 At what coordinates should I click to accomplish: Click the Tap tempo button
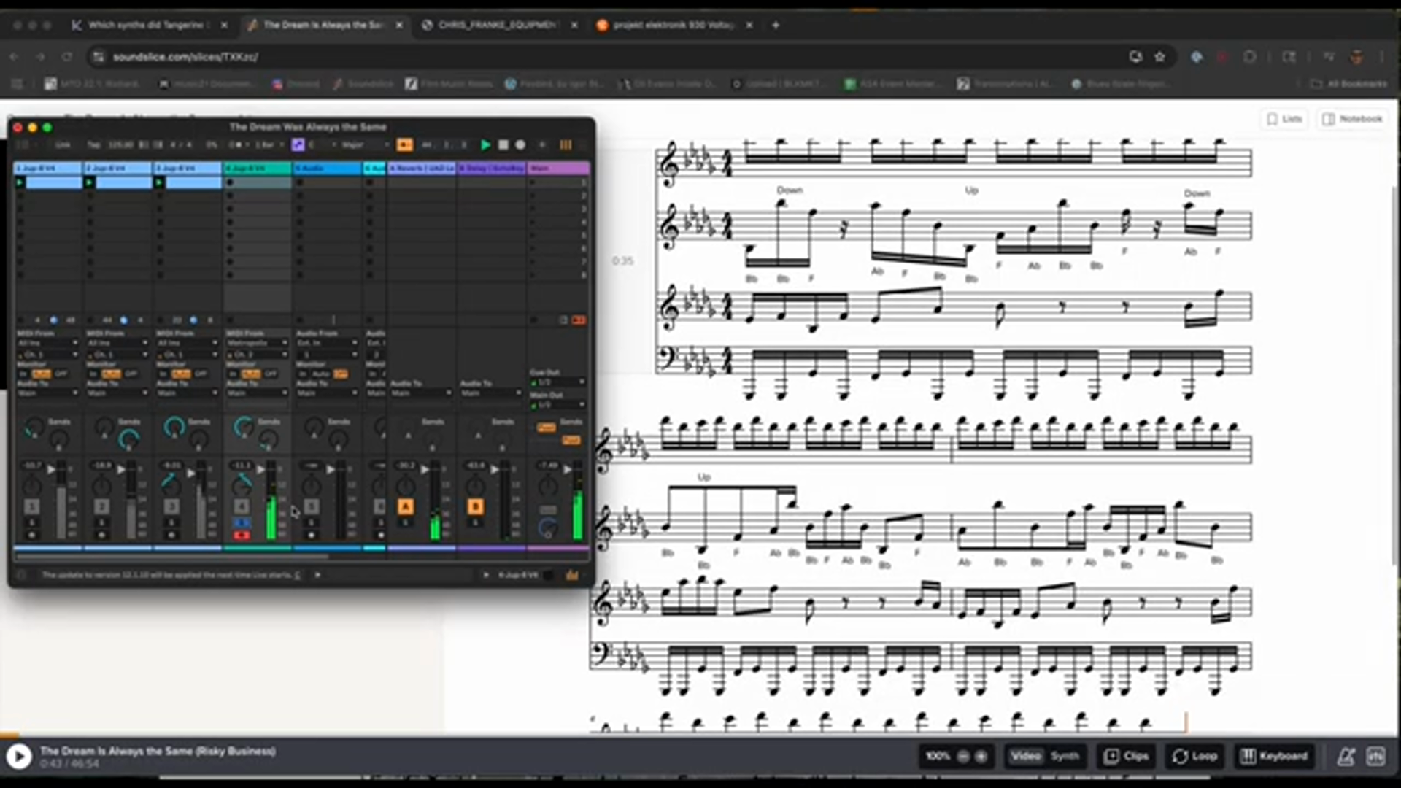pos(93,144)
